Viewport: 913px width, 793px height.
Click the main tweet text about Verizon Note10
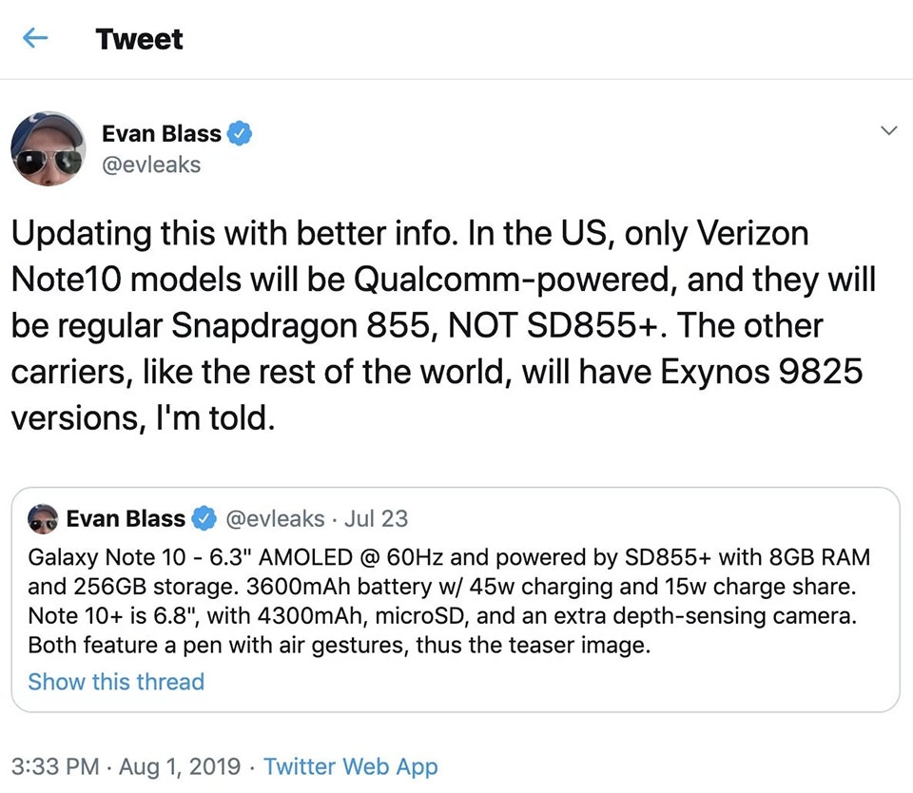pyautogui.click(x=443, y=325)
